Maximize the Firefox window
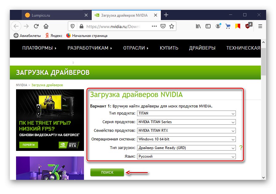 (x=245, y=15)
